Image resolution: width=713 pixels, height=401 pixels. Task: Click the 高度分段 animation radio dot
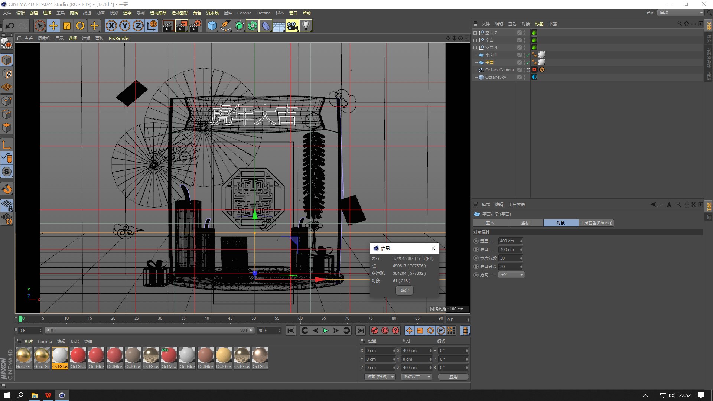coord(476,267)
